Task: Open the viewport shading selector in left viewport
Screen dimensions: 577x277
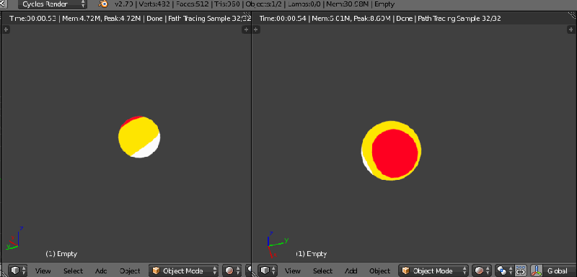Action: click(x=232, y=271)
